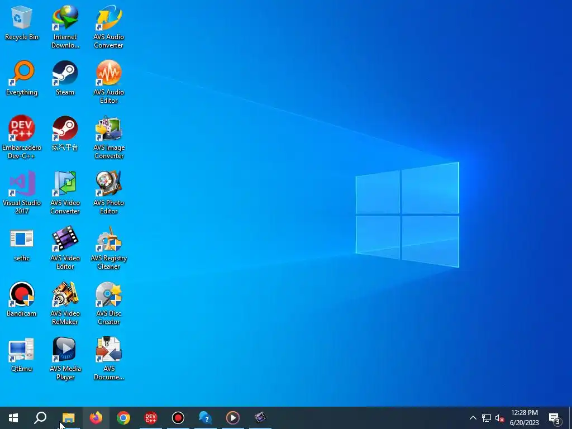Select the AVS Document Converter shortcut
This screenshot has width=572, height=429.
coord(109,359)
